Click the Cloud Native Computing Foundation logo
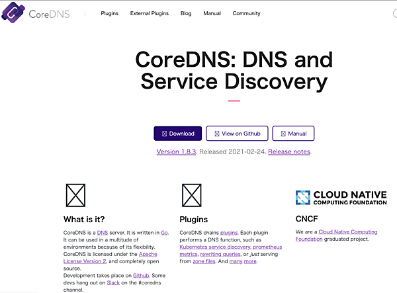 coord(341,198)
